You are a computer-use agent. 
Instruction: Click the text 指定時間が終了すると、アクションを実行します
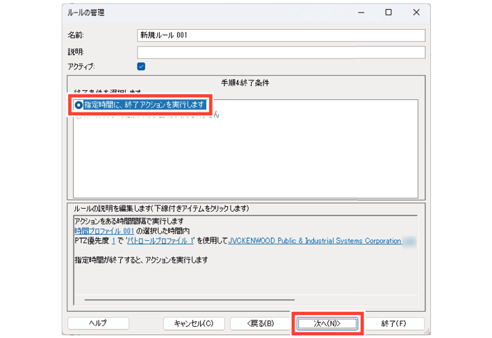[141, 260]
